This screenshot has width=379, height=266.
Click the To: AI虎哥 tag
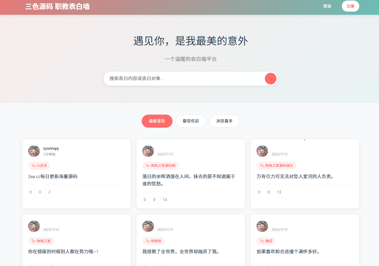pyautogui.click(x=39, y=165)
